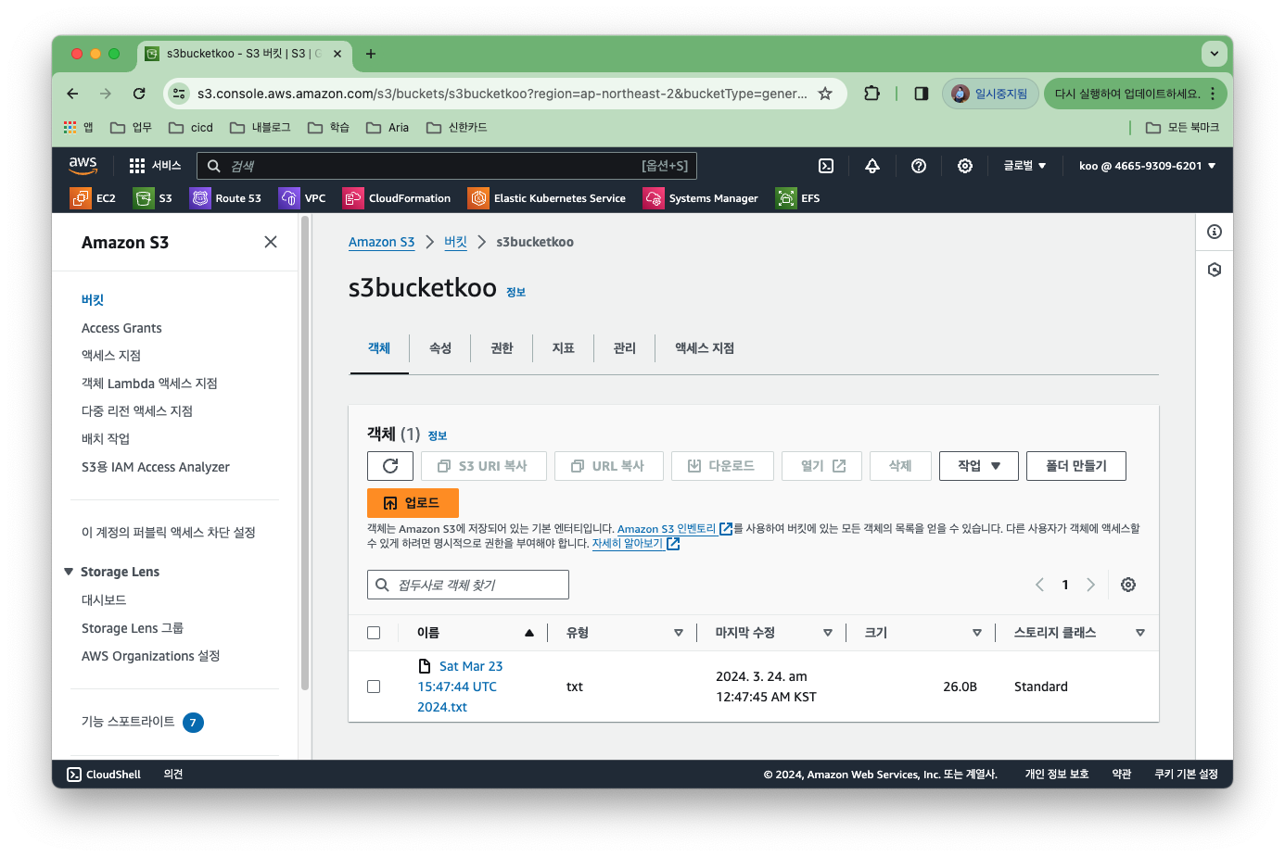This screenshot has width=1285, height=857.
Task: Switch to the 권한 tab
Action: coord(502,348)
